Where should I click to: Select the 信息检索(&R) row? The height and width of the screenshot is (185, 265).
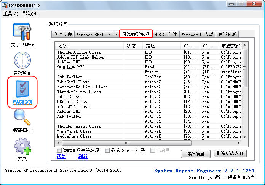pos(148,67)
